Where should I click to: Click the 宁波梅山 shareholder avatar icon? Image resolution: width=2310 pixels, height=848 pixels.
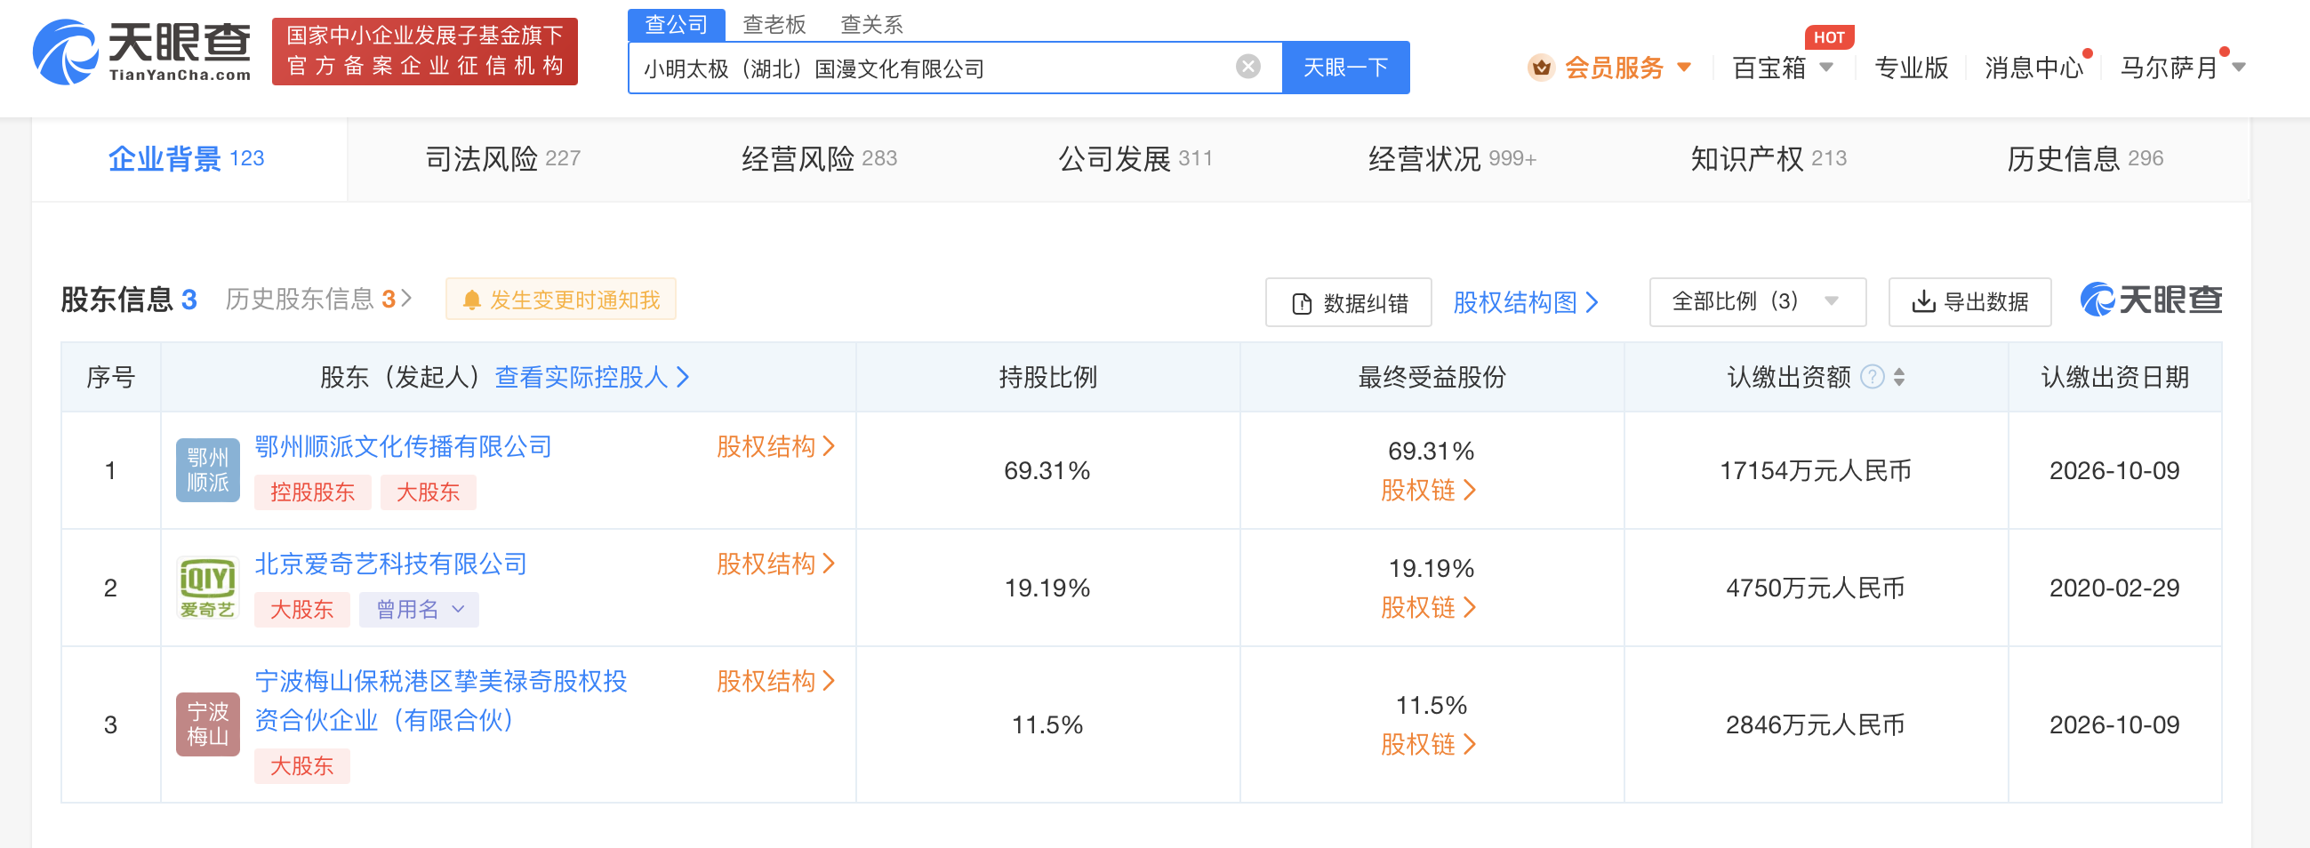[x=207, y=724]
